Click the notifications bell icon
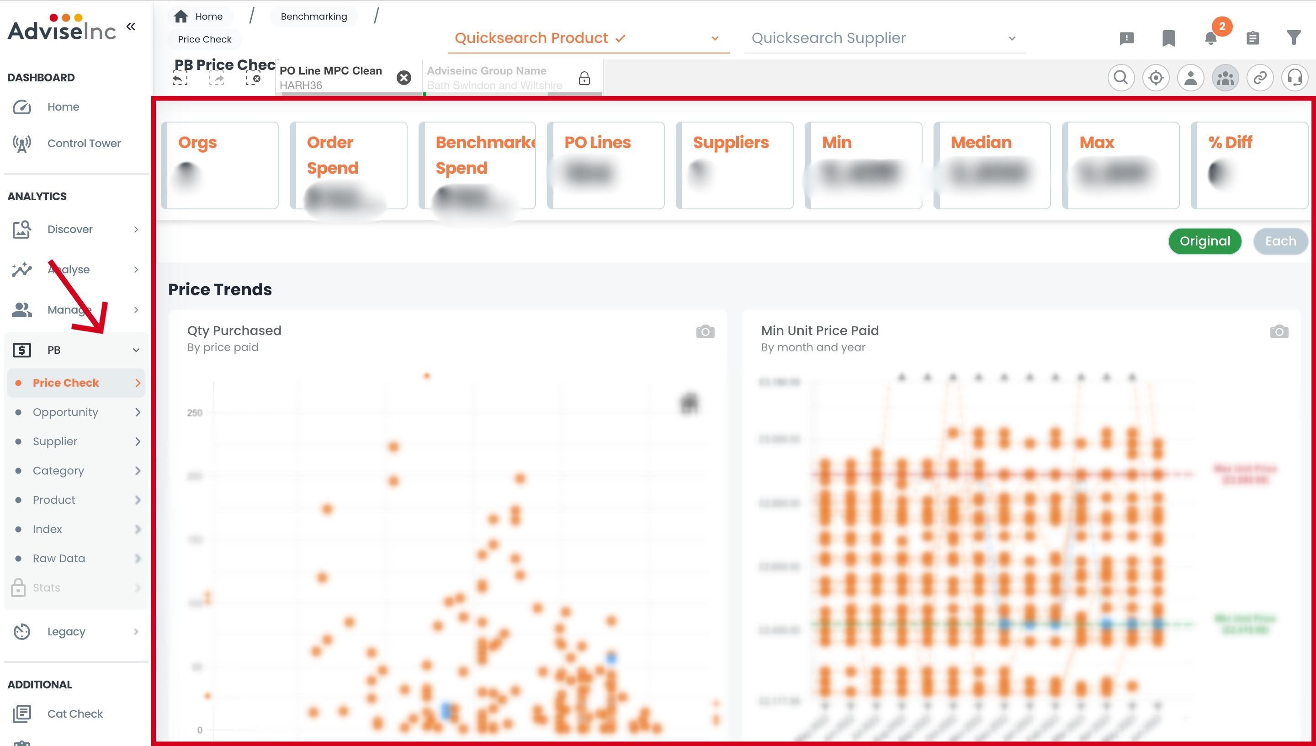 tap(1210, 38)
